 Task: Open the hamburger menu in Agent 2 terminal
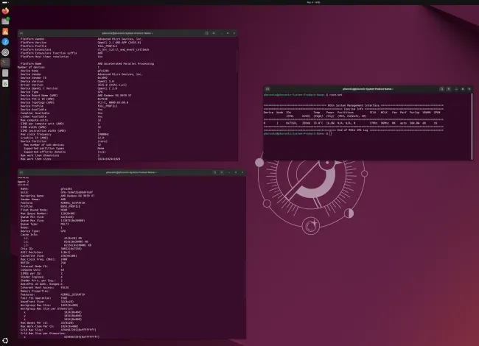coord(222,172)
